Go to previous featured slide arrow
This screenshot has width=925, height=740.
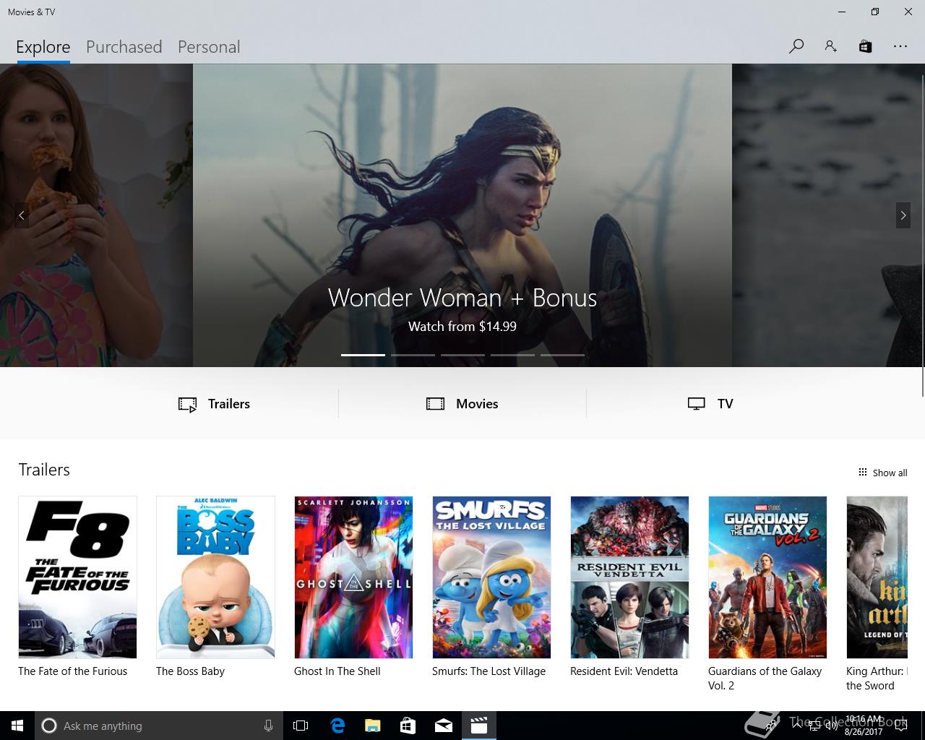point(22,215)
